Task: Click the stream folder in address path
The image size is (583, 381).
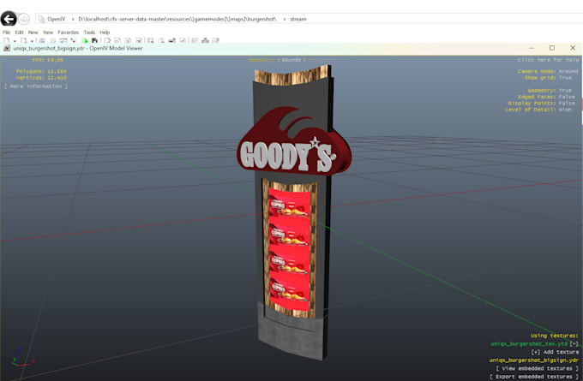Action: tap(298, 19)
